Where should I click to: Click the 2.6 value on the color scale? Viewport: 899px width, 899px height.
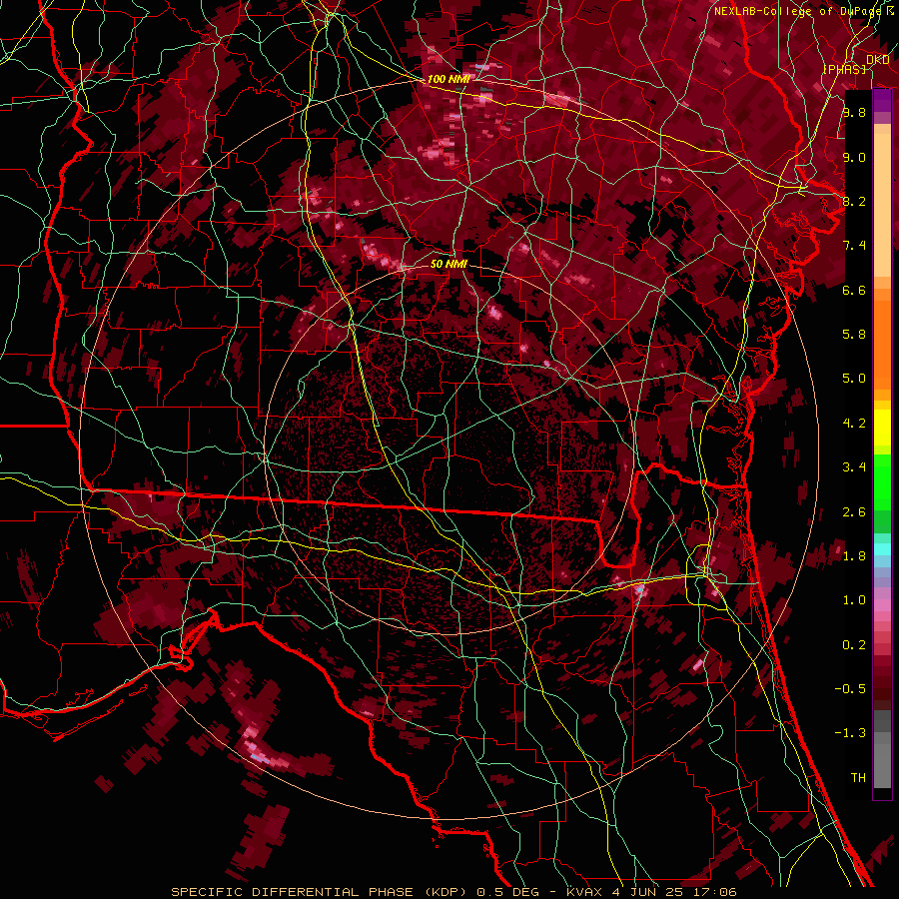pos(854,512)
